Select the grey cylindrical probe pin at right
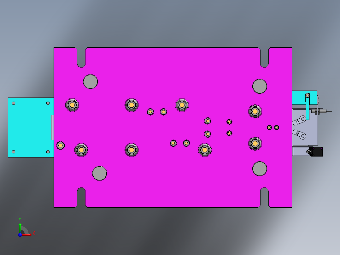This screenshot has width=340, height=255. 321,111
